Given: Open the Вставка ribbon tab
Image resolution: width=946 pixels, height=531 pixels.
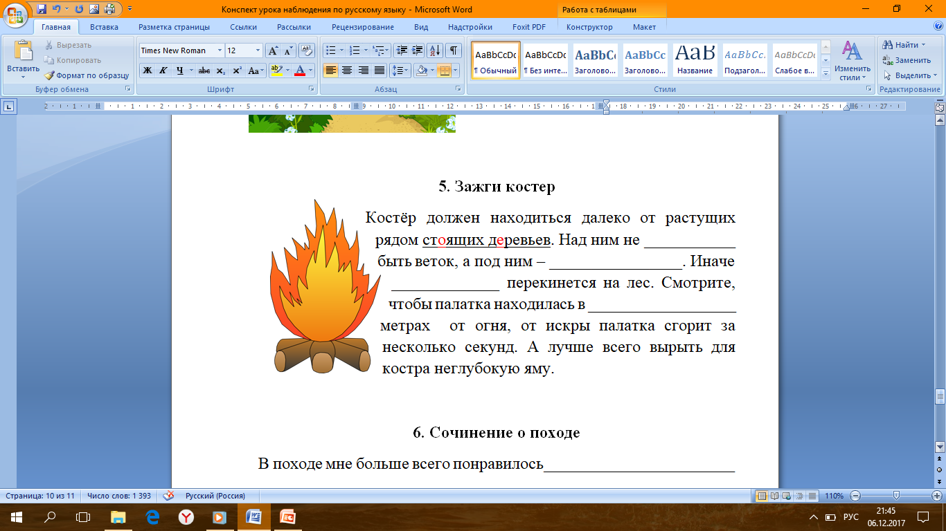Looking at the screenshot, I should point(104,27).
